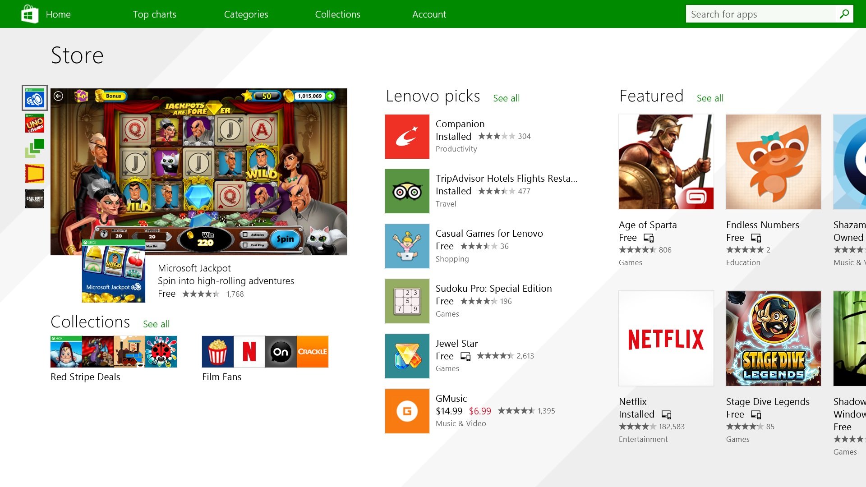The image size is (866, 487).
Task: Open the Categories menu
Action: [246, 14]
